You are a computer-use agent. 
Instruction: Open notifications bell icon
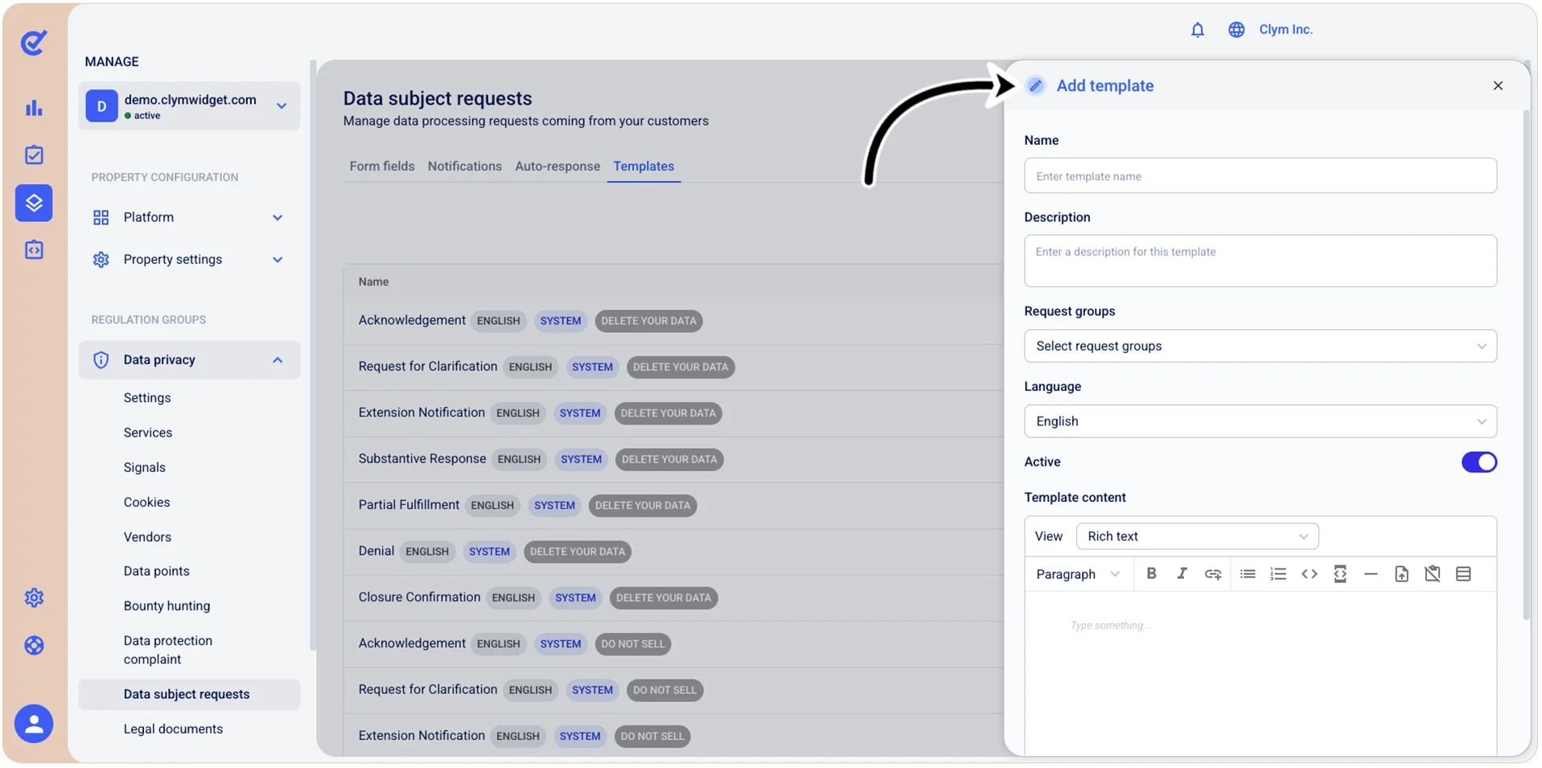click(1197, 30)
